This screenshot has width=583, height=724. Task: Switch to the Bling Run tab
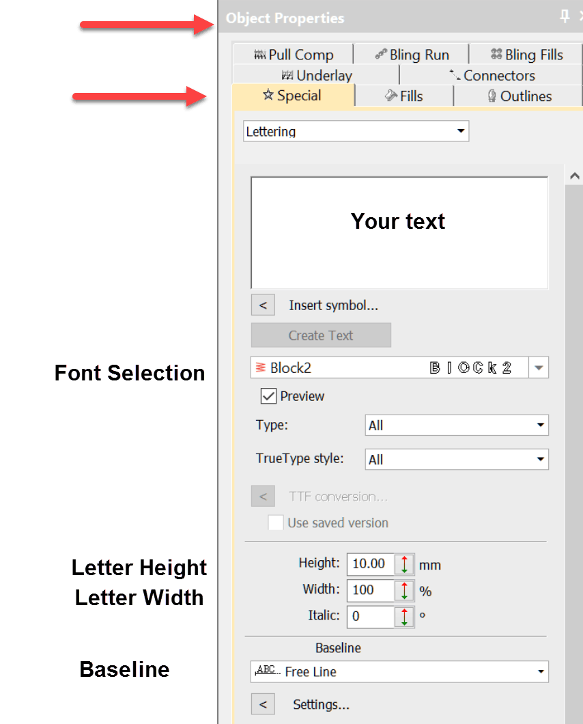tap(412, 55)
